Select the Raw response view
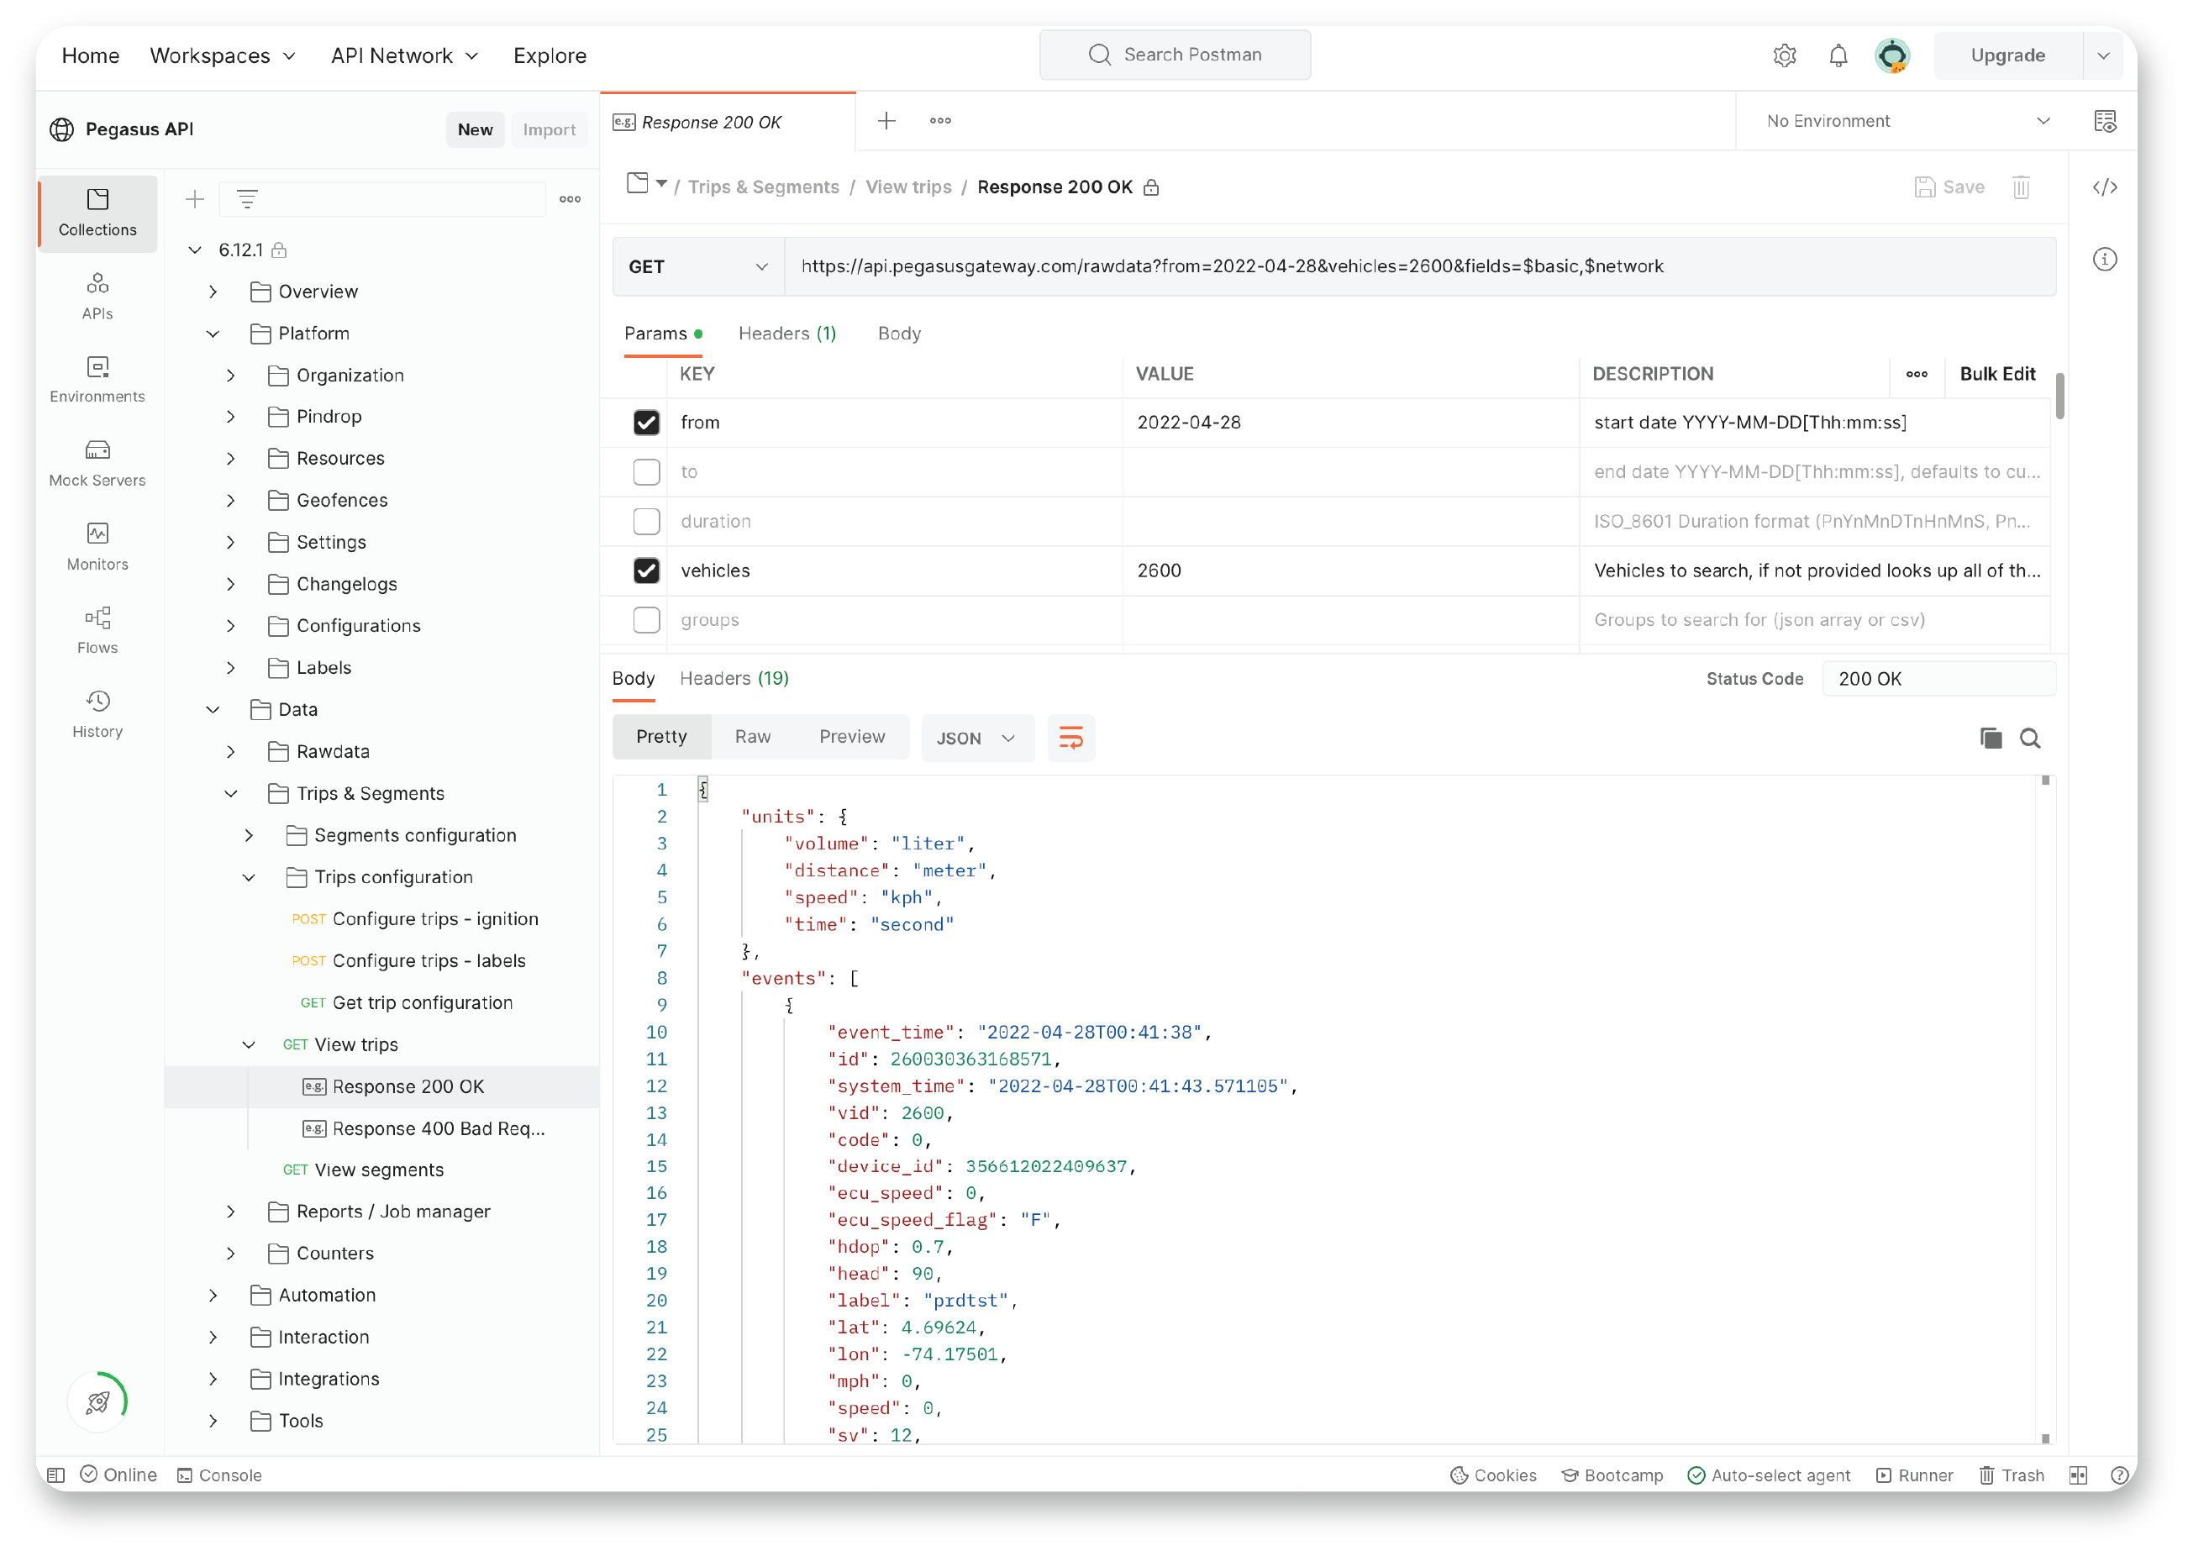 point(752,736)
